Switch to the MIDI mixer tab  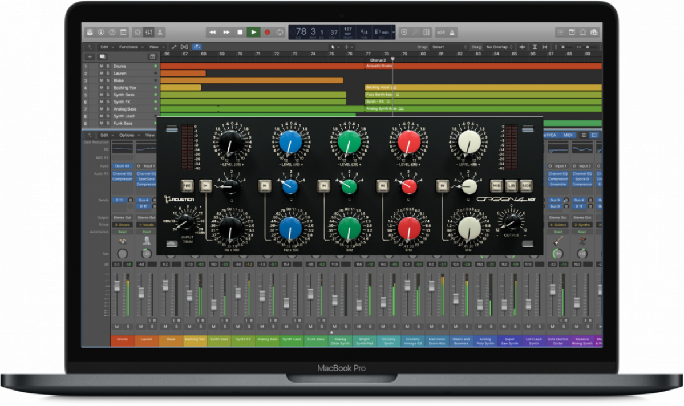(567, 135)
